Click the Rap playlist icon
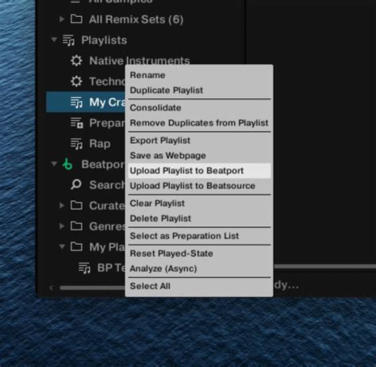This screenshot has height=367, width=376. (x=76, y=143)
